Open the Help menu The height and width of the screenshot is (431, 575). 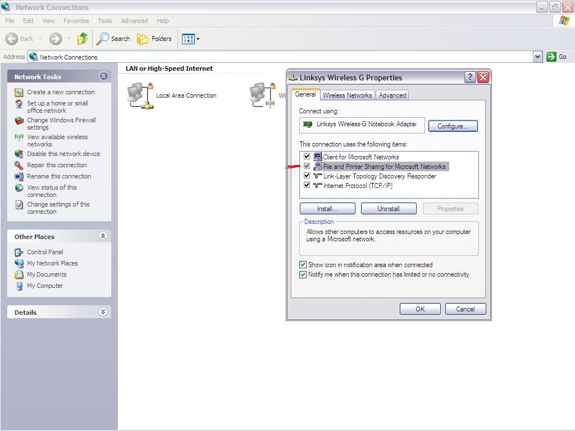point(162,21)
